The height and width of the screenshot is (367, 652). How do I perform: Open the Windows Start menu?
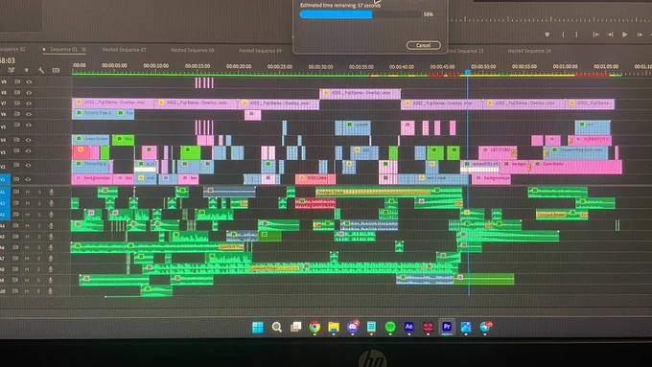(x=258, y=328)
